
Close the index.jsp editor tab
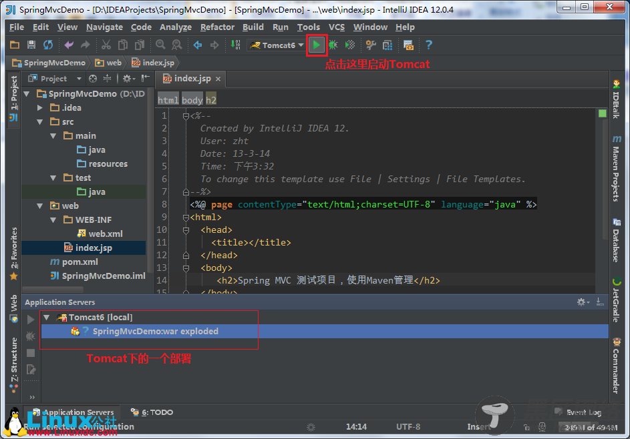[218, 79]
